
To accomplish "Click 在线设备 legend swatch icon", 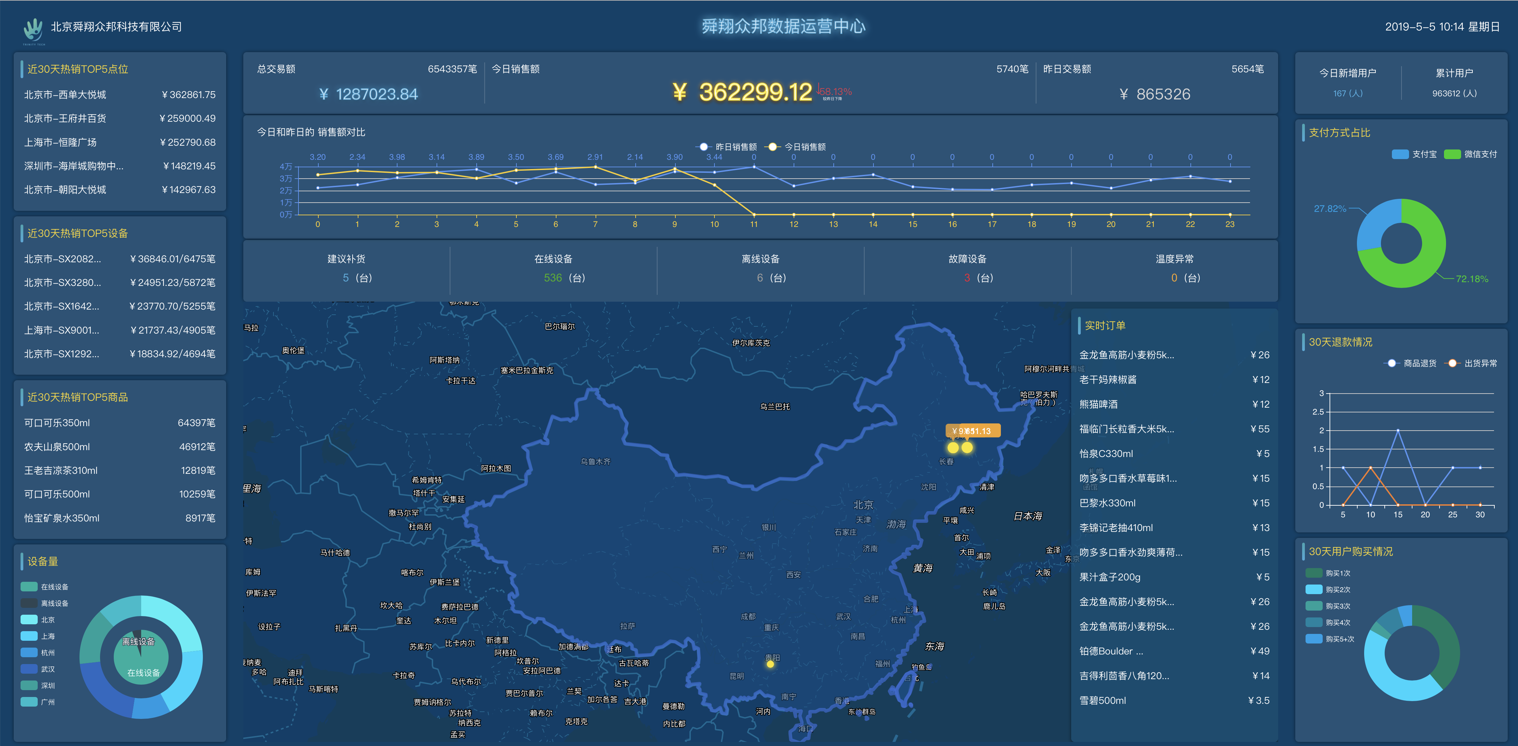I will click(x=29, y=587).
